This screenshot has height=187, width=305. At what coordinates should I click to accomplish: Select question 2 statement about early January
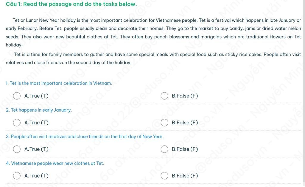click(39, 110)
